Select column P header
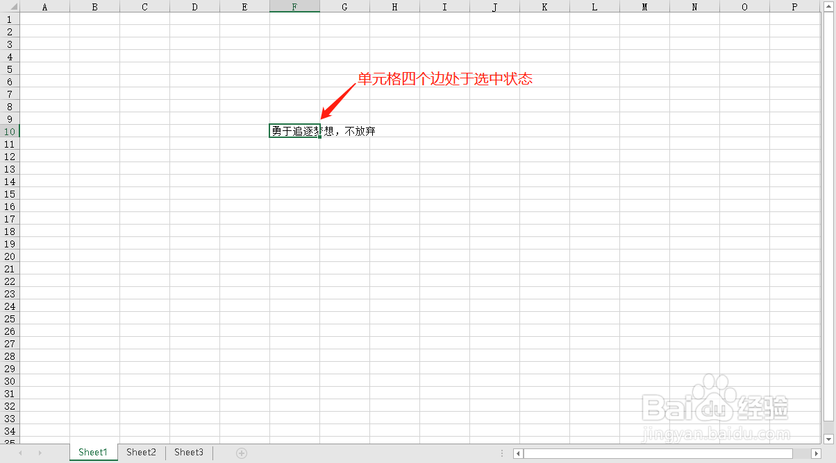Viewport: 836px width, 463px height. 794,6
